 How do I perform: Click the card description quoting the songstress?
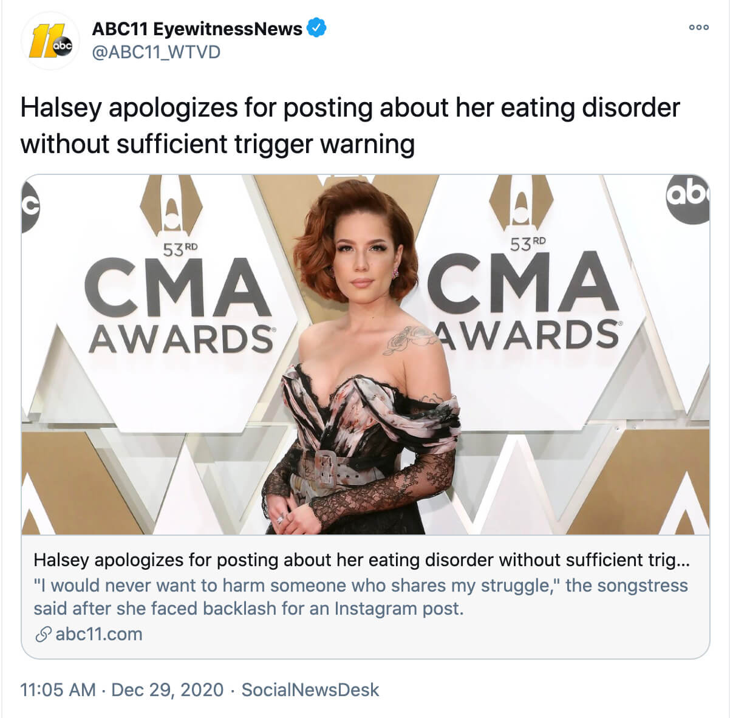click(360, 597)
